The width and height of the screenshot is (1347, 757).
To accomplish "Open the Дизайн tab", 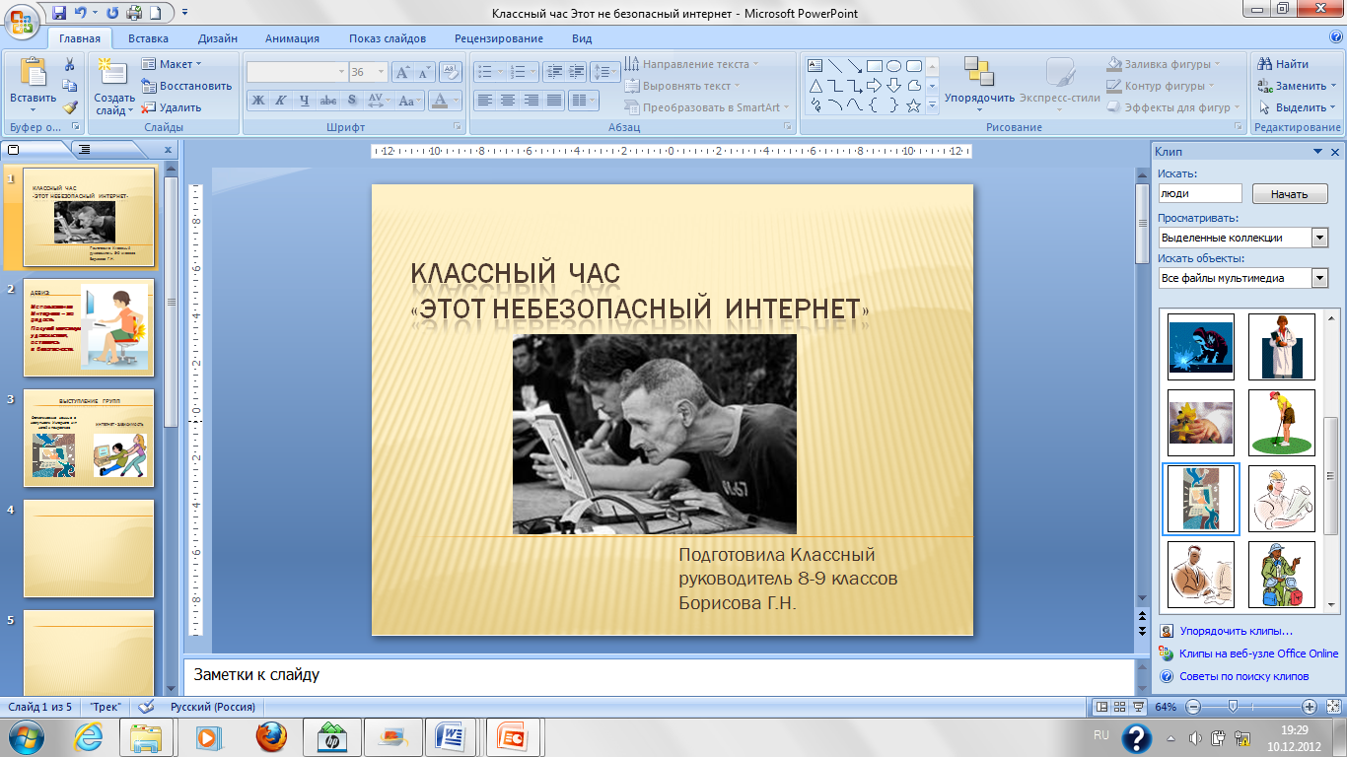I will coord(217,38).
